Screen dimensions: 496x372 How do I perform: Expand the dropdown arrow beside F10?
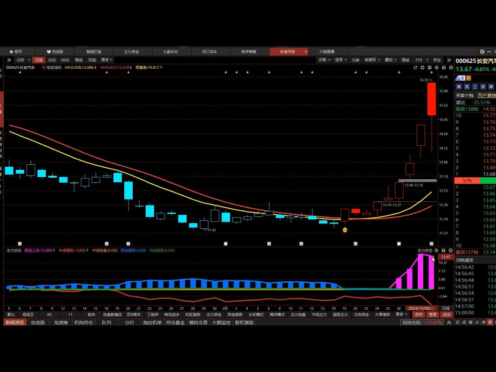427,60
